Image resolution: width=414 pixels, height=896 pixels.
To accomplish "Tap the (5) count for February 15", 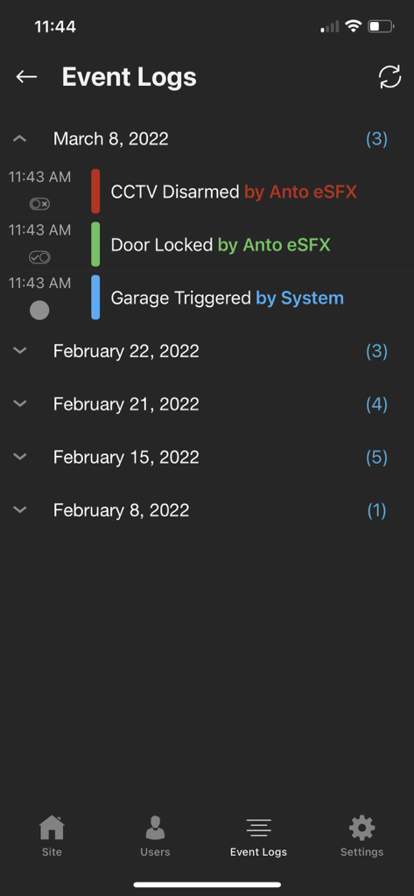I will pyautogui.click(x=377, y=457).
